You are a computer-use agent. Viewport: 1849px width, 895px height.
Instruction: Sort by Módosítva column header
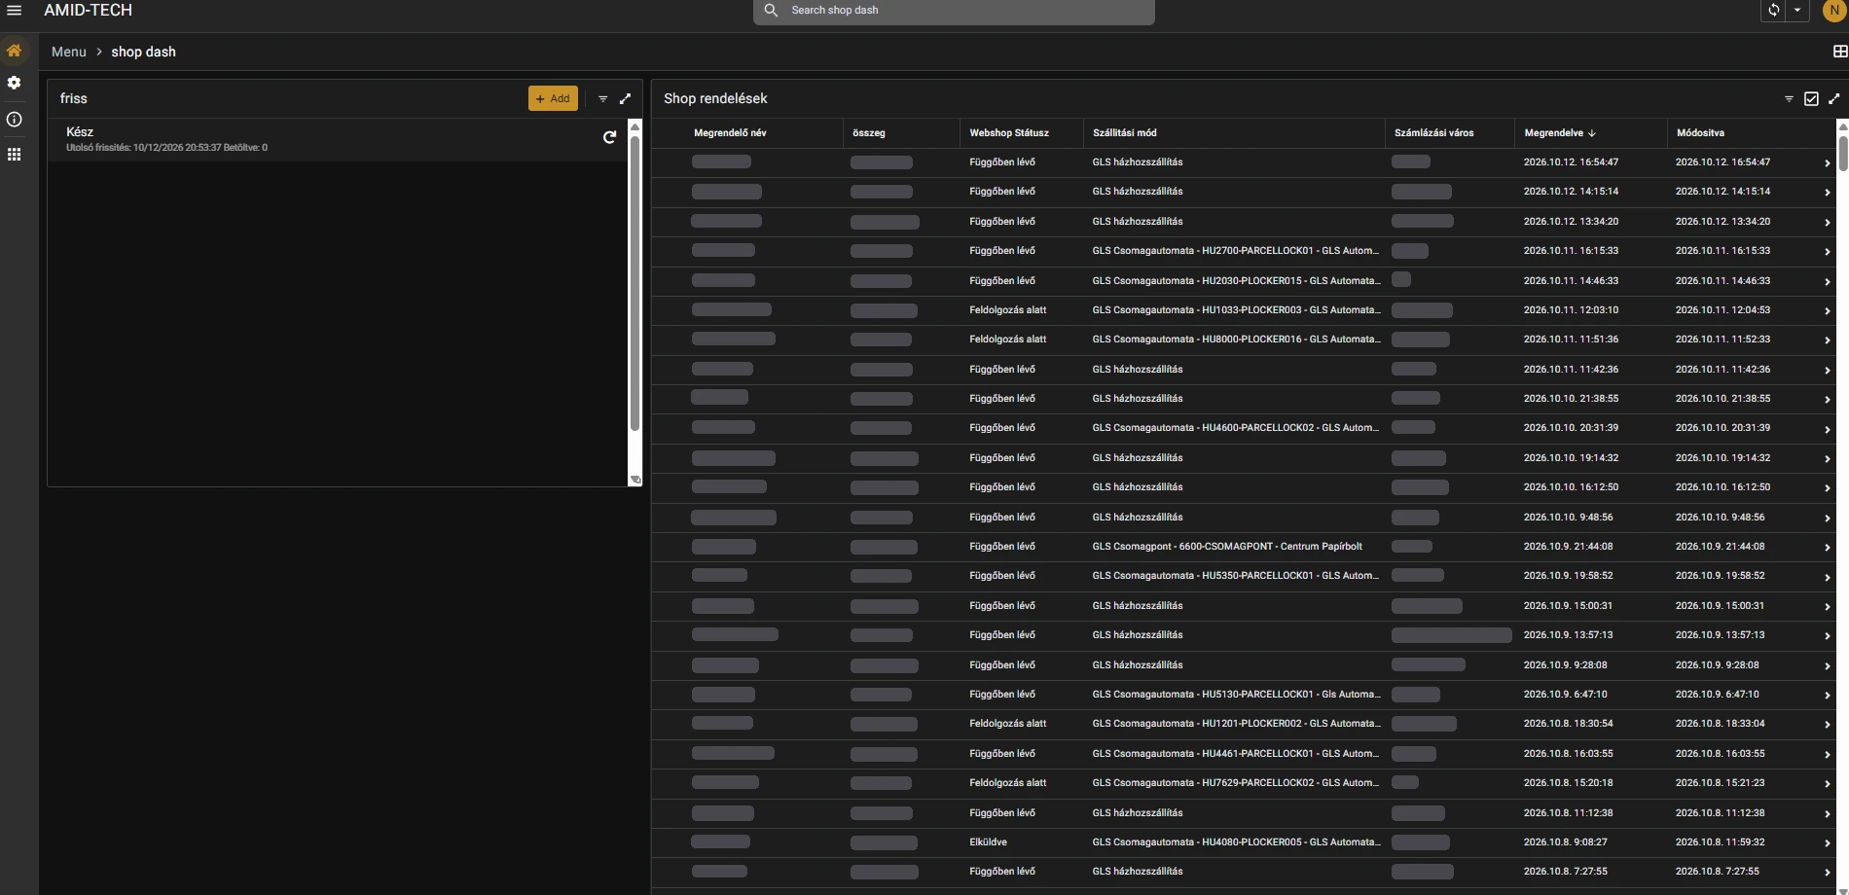(x=1700, y=132)
